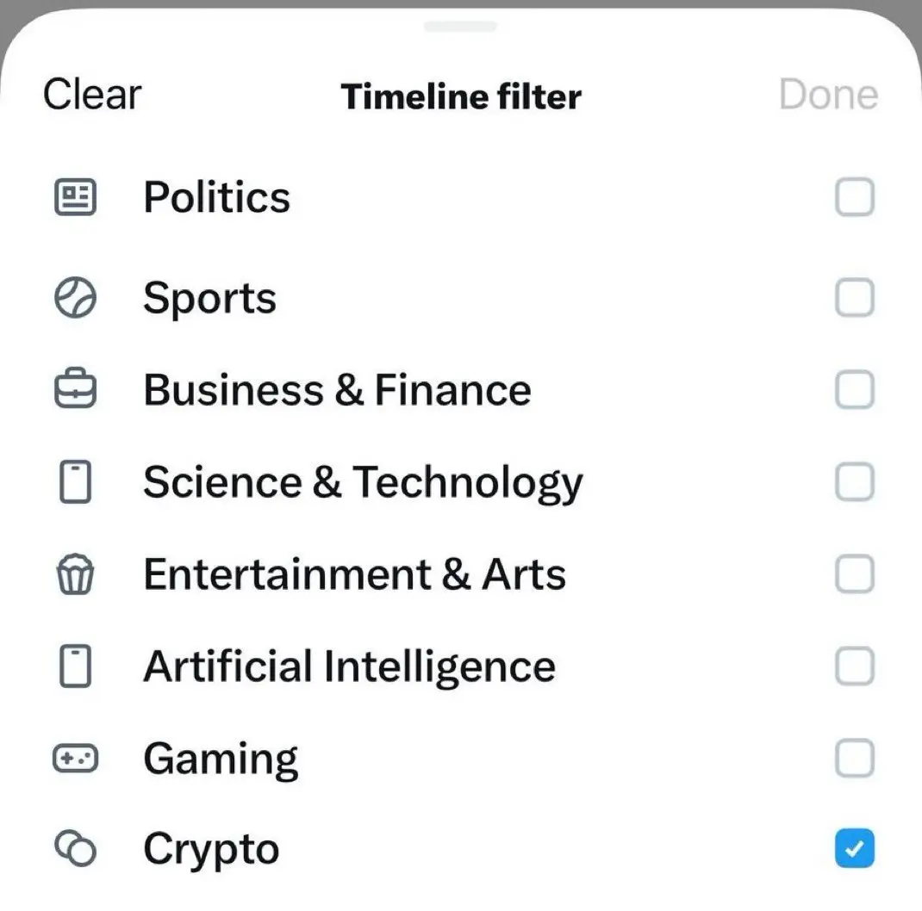
Task: Tick the Artificial Intelligence checkbox
Action: [x=855, y=666]
